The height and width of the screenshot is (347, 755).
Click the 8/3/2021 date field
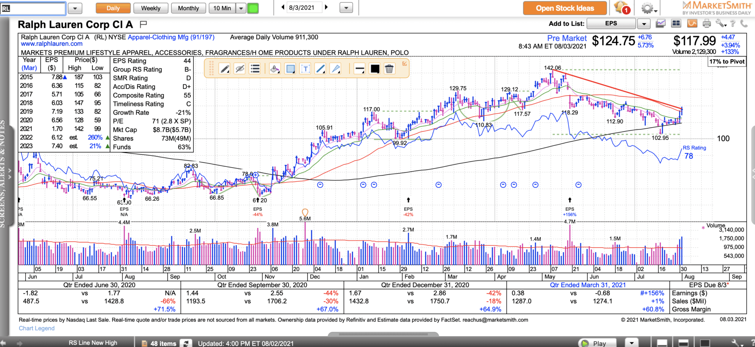304,8
